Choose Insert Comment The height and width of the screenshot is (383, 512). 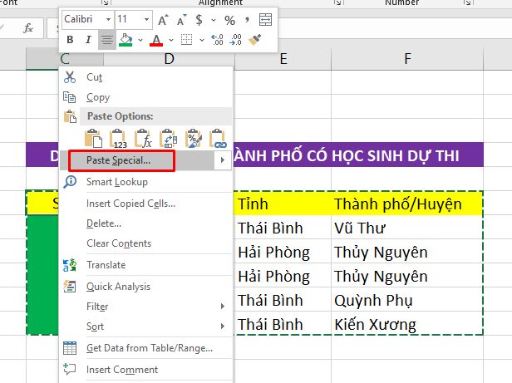146,370
